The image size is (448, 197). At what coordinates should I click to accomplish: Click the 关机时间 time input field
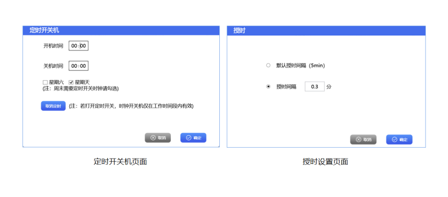point(79,66)
